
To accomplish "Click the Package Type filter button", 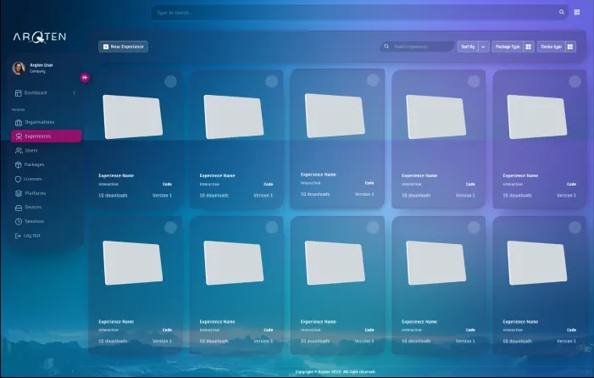I will pos(508,47).
